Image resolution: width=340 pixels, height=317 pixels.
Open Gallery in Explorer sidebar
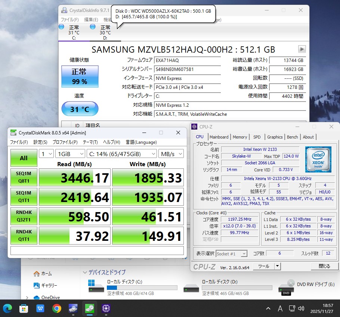(45, 285)
